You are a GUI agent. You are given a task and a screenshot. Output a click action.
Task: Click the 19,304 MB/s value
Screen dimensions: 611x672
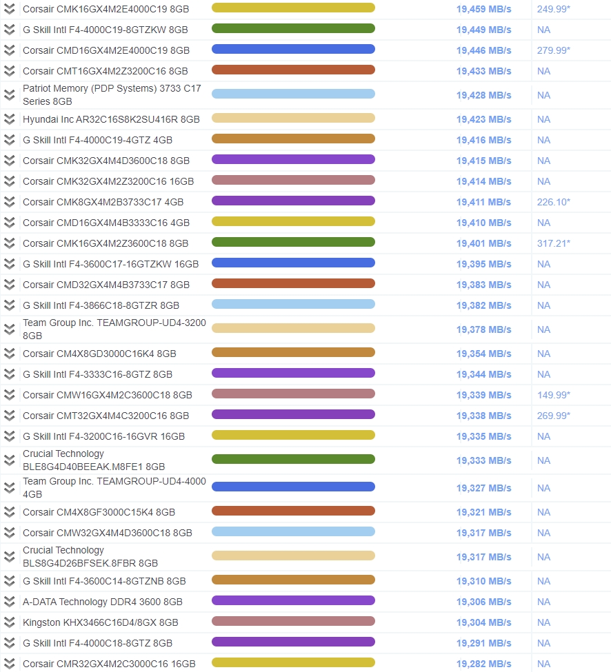click(483, 622)
